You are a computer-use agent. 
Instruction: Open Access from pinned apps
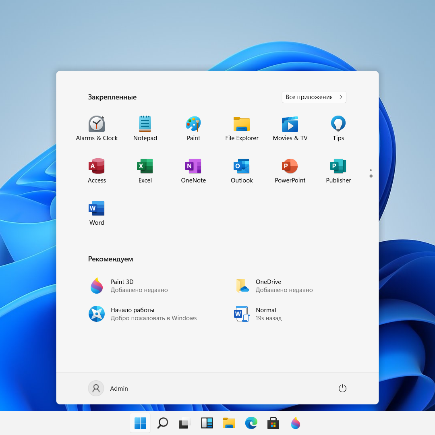coord(97,170)
